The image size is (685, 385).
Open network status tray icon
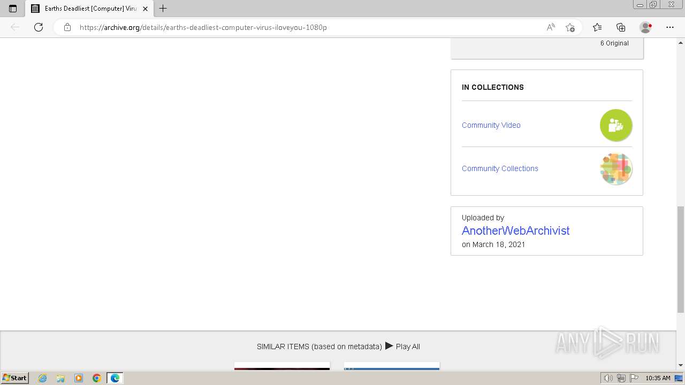[x=621, y=378]
